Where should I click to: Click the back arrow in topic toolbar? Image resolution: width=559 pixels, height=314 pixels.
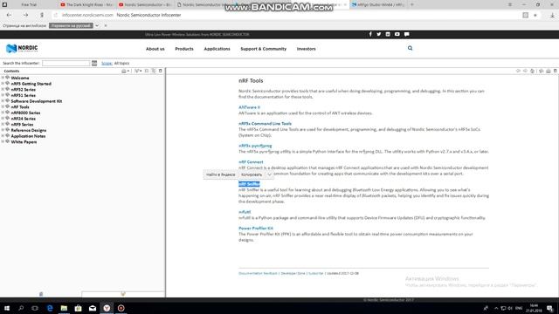click(x=518, y=72)
